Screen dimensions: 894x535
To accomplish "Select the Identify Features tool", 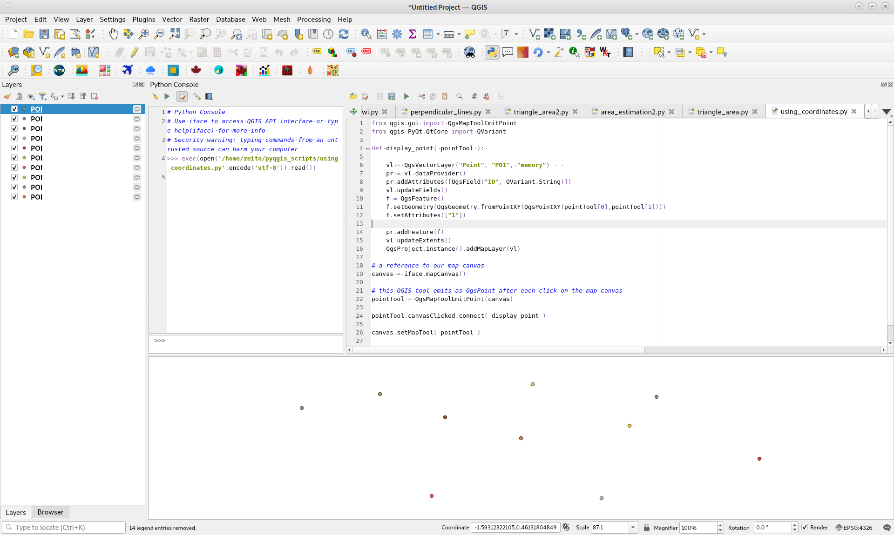I will 366,34.
